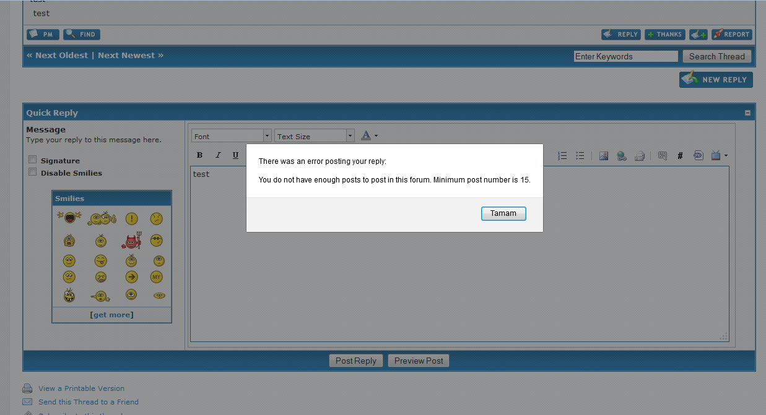Screen dimensions: 766x415
Task: Focus the Enter Keywords search field
Action: coord(626,56)
